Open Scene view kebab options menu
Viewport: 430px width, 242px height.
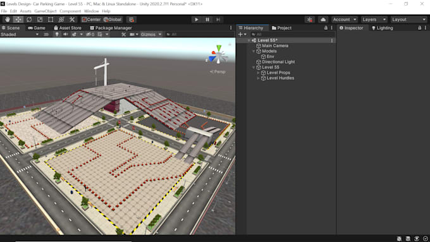coord(231,28)
